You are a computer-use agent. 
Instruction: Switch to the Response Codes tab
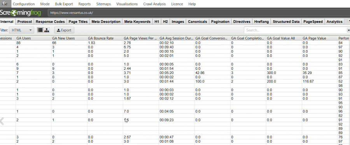point(50,22)
